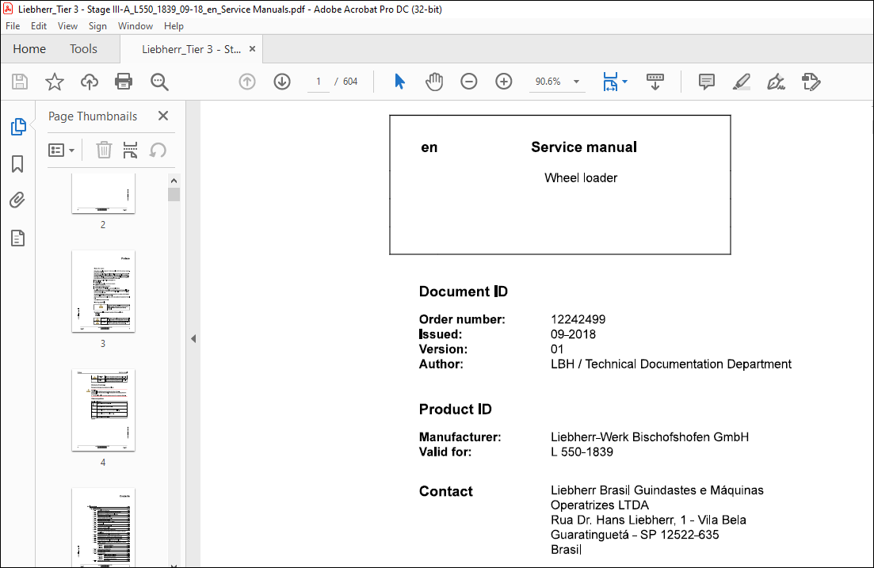Collapse navigation pane with left arrow
This screenshot has width=874, height=568.
pyautogui.click(x=193, y=338)
